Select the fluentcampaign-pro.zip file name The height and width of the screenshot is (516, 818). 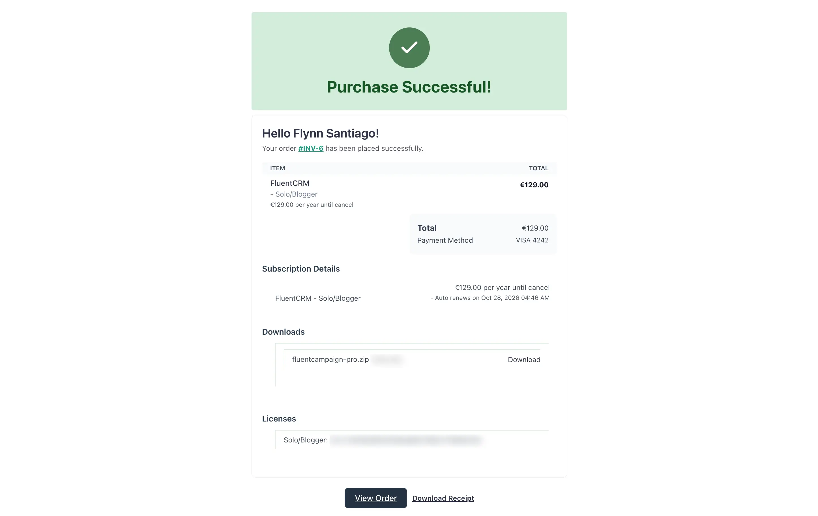(x=330, y=359)
